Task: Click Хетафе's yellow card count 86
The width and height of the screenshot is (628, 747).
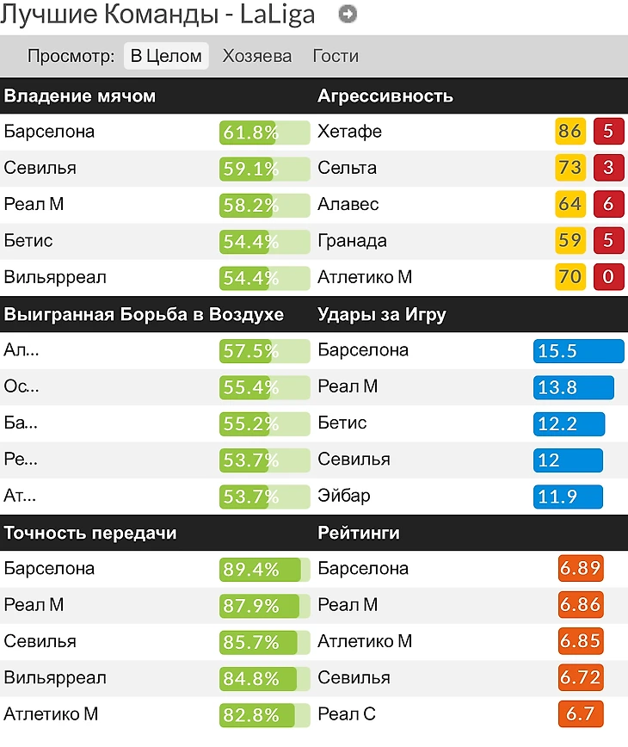Action: pos(570,132)
